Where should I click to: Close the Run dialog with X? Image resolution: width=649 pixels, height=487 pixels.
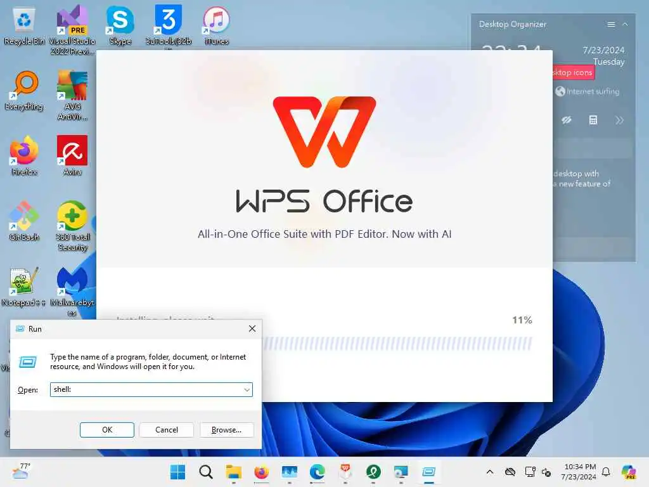coord(252,328)
